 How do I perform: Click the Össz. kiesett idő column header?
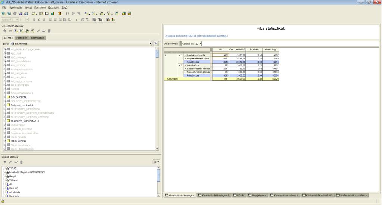(237, 50)
